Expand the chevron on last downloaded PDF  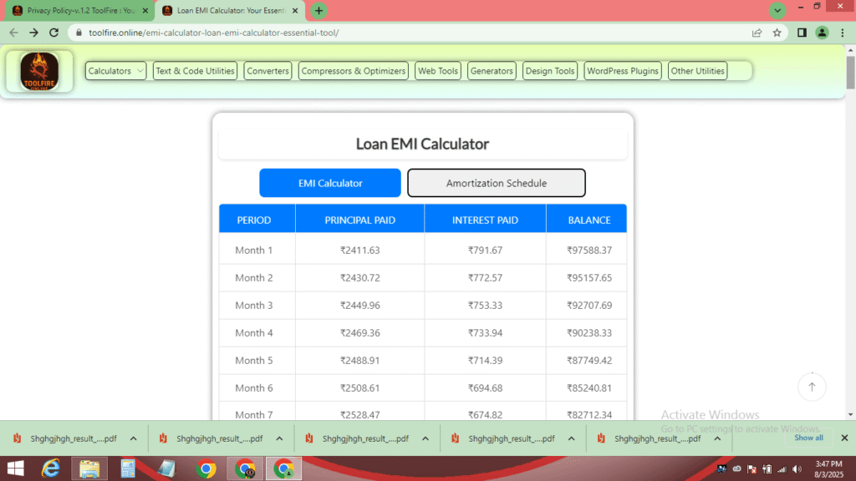(x=717, y=438)
